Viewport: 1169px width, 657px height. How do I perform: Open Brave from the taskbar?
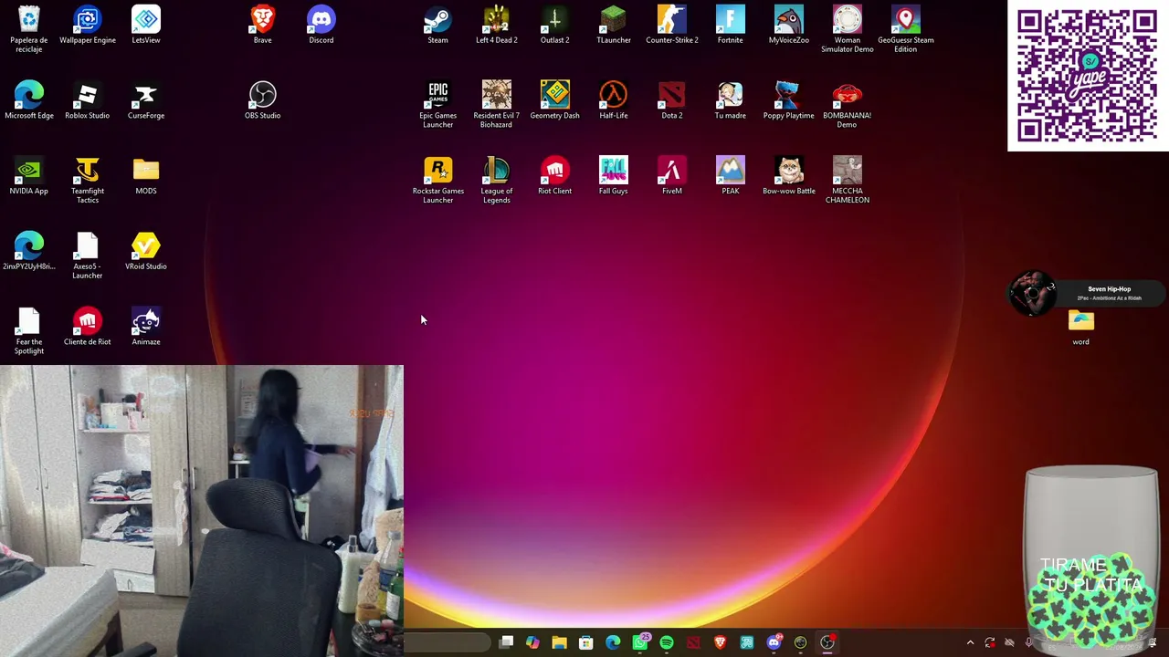click(x=721, y=642)
